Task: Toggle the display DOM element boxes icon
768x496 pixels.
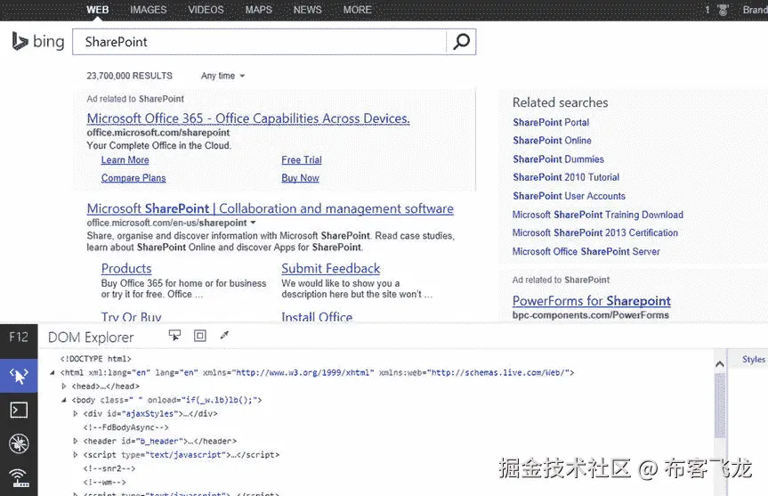Action: (x=200, y=335)
